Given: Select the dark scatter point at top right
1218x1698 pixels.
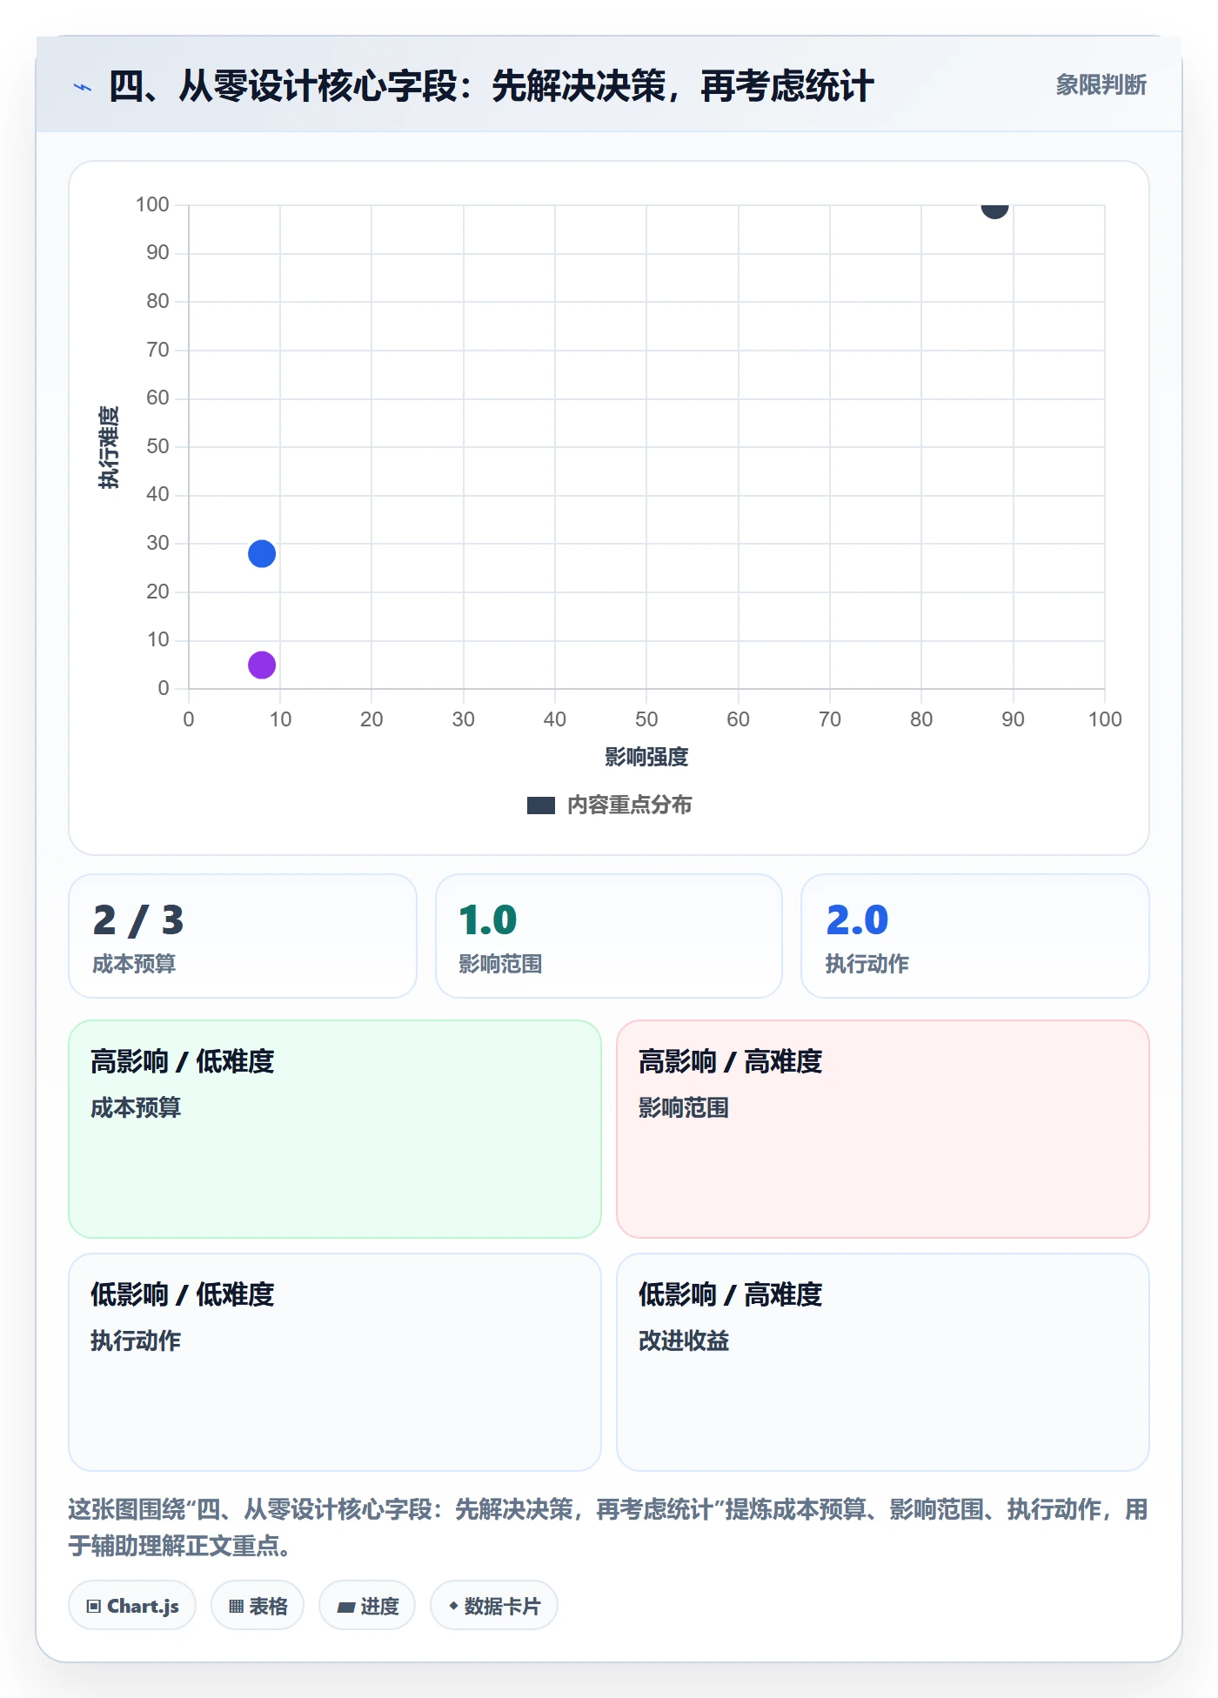Looking at the screenshot, I should click(994, 208).
